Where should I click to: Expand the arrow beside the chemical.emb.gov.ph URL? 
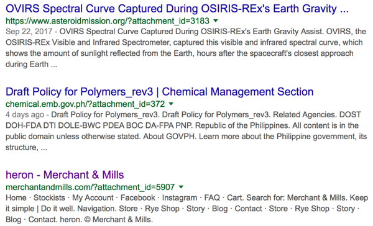pyautogui.click(x=171, y=104)
